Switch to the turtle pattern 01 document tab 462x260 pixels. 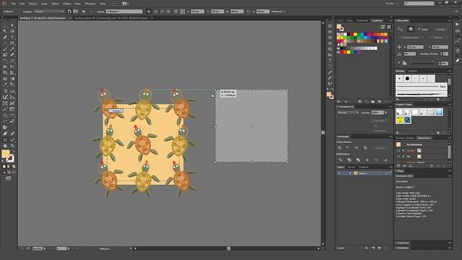click(x=111, y=18)
